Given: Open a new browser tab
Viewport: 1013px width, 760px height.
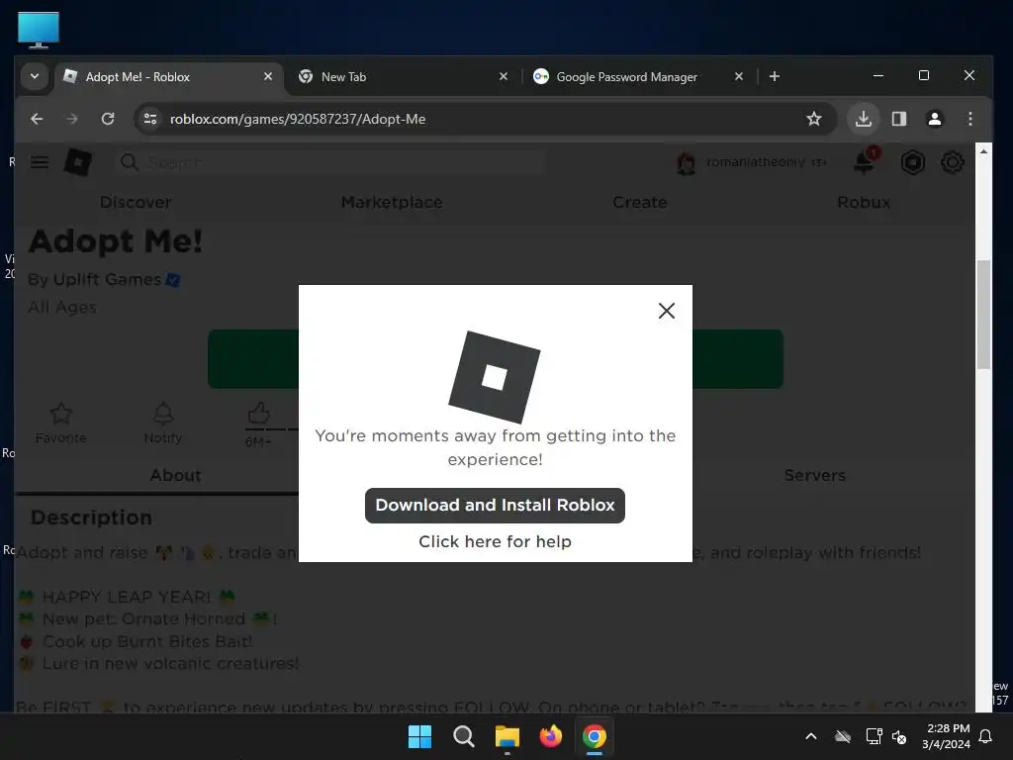Looking at the screenshot, I should (x=775, y=76).
